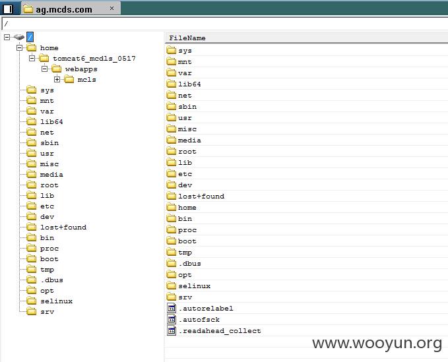Viewport: 448px width, 362px height.
Task: Select the root slash node in tree
Action: 30,37
